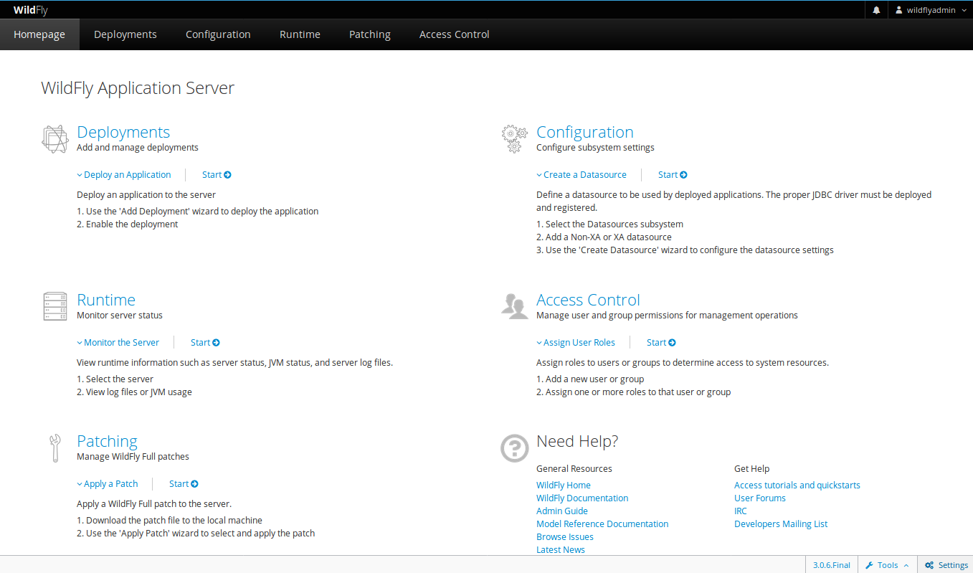Click the Patching wrench icon
Image resolution: width=973 pixels, height=573 pixels.
tap(55, 448)
